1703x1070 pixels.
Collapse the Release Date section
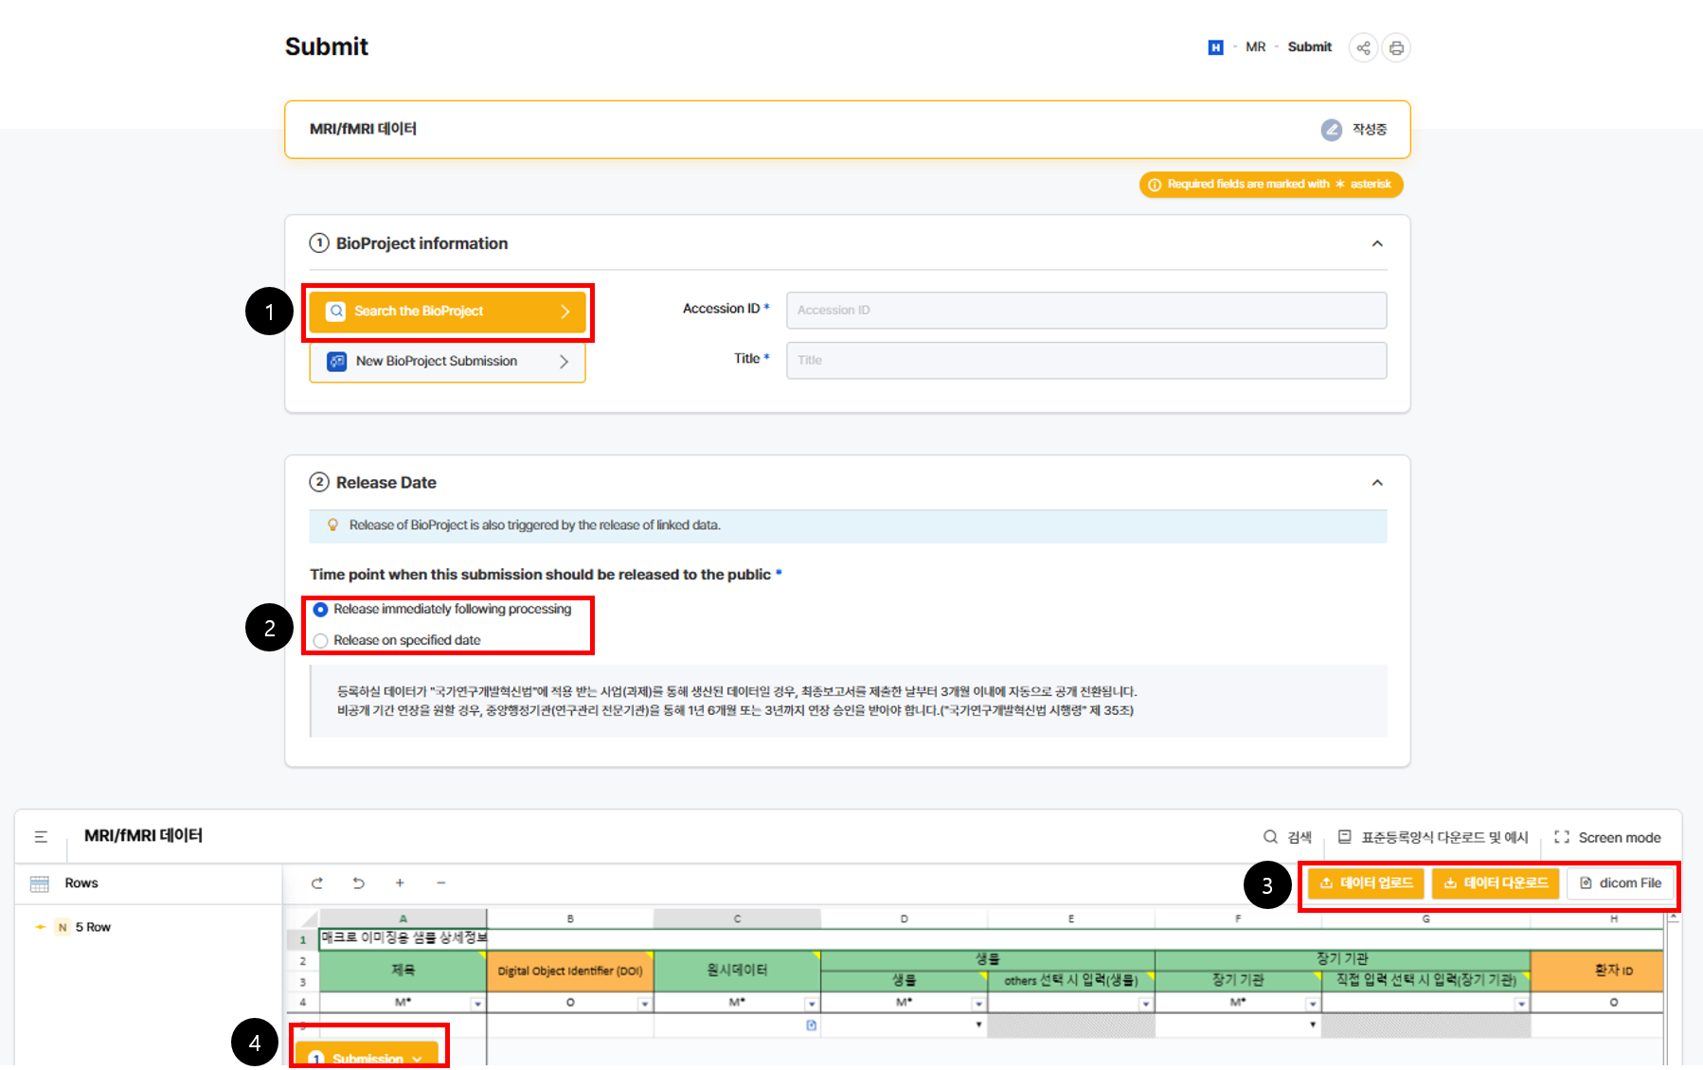1377,483
